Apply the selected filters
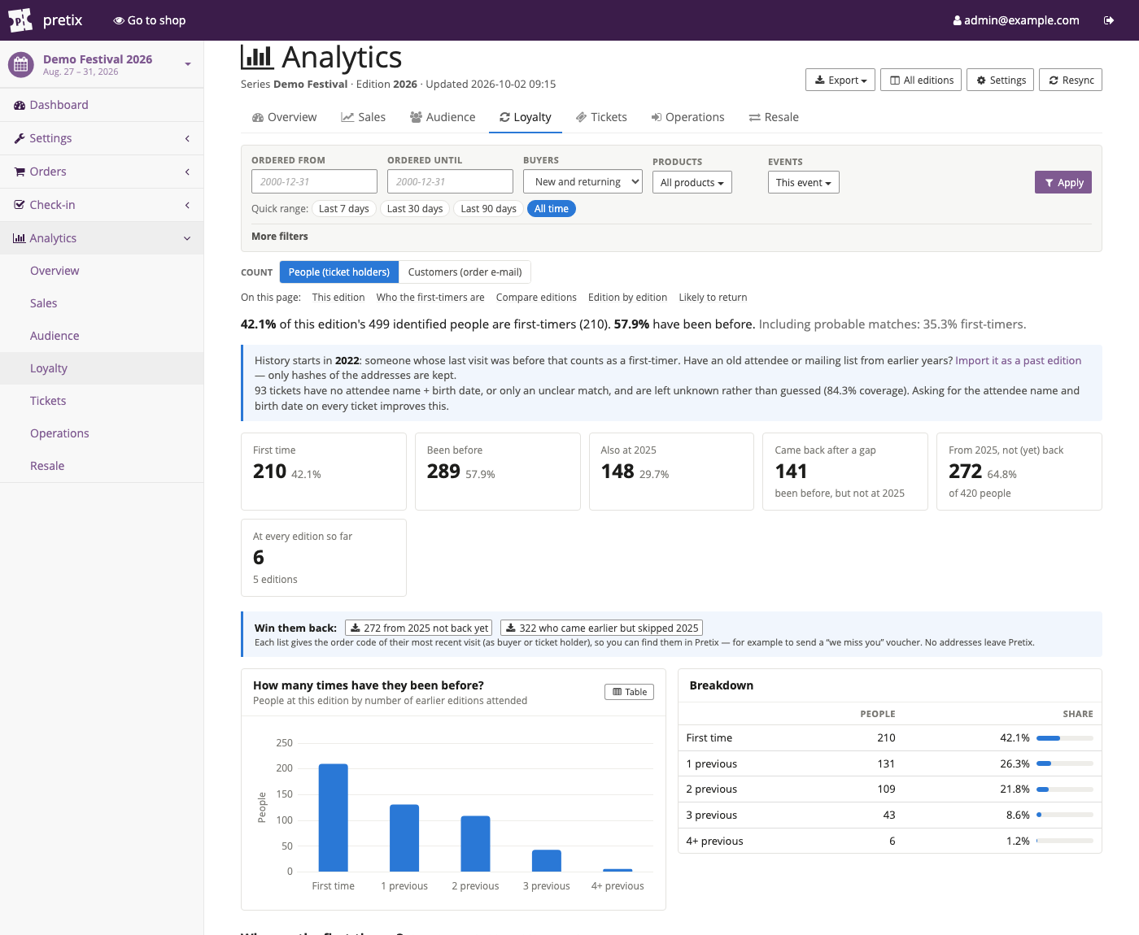The width and height of the screenshot is (1139, 935). click(1063, 182)
